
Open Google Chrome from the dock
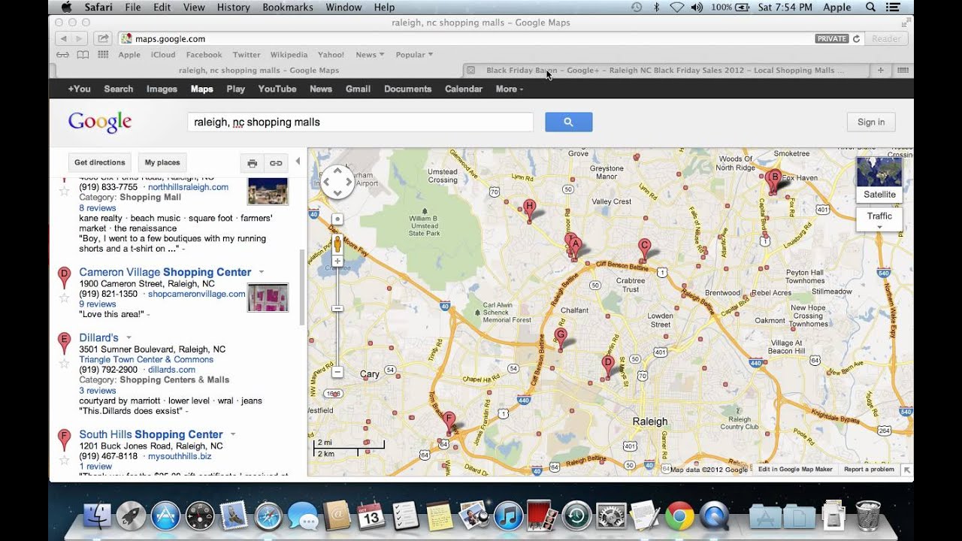tap(679, 516)
